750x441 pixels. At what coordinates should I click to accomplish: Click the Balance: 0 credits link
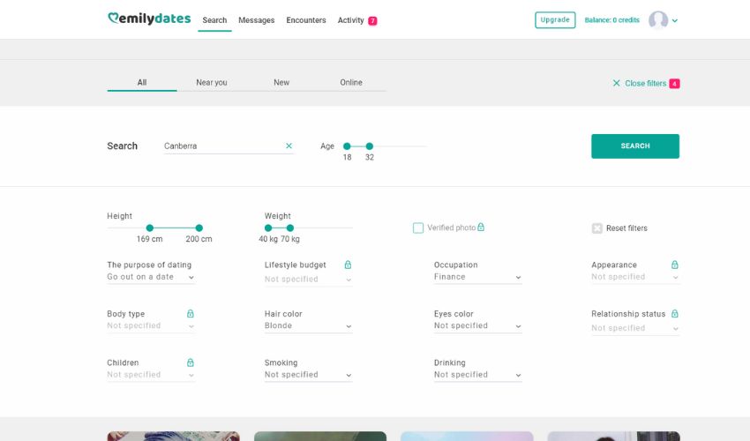[611, 20]
